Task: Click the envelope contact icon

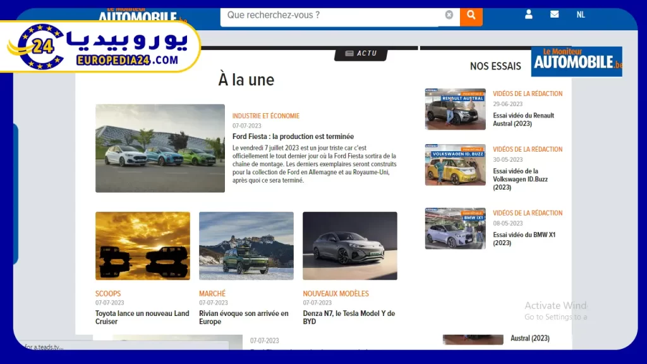Action: pos(554,14)
